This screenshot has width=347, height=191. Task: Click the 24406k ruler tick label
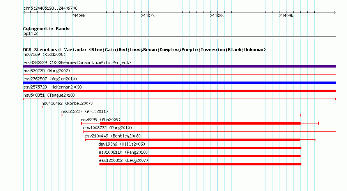78,16
